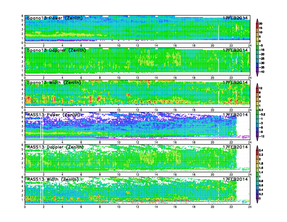The width and height of the screenshot is (287, 222).
Task: Click the hour "18" tick under RASS13 Power
Action: 194,142
